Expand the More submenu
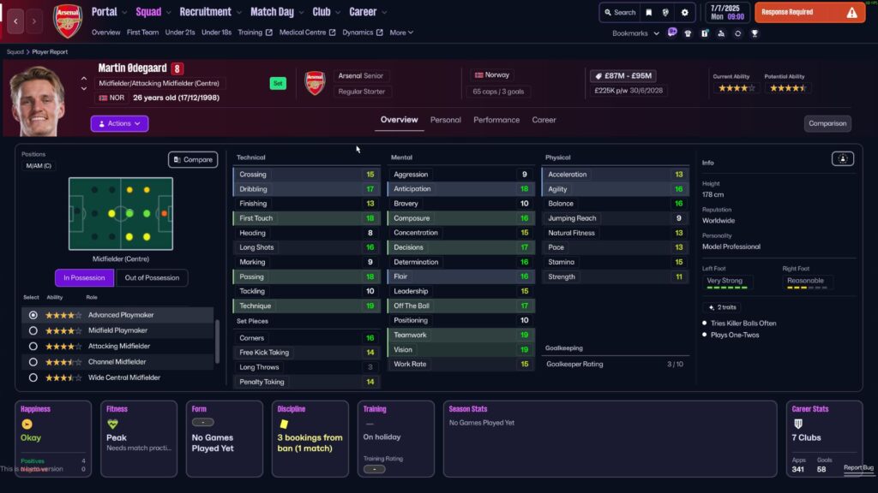Viewport: 878px width, 493px height. (x=401, y=33)
